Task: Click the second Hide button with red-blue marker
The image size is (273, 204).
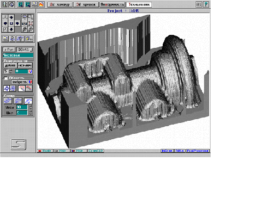Action: tap(79, 151)
